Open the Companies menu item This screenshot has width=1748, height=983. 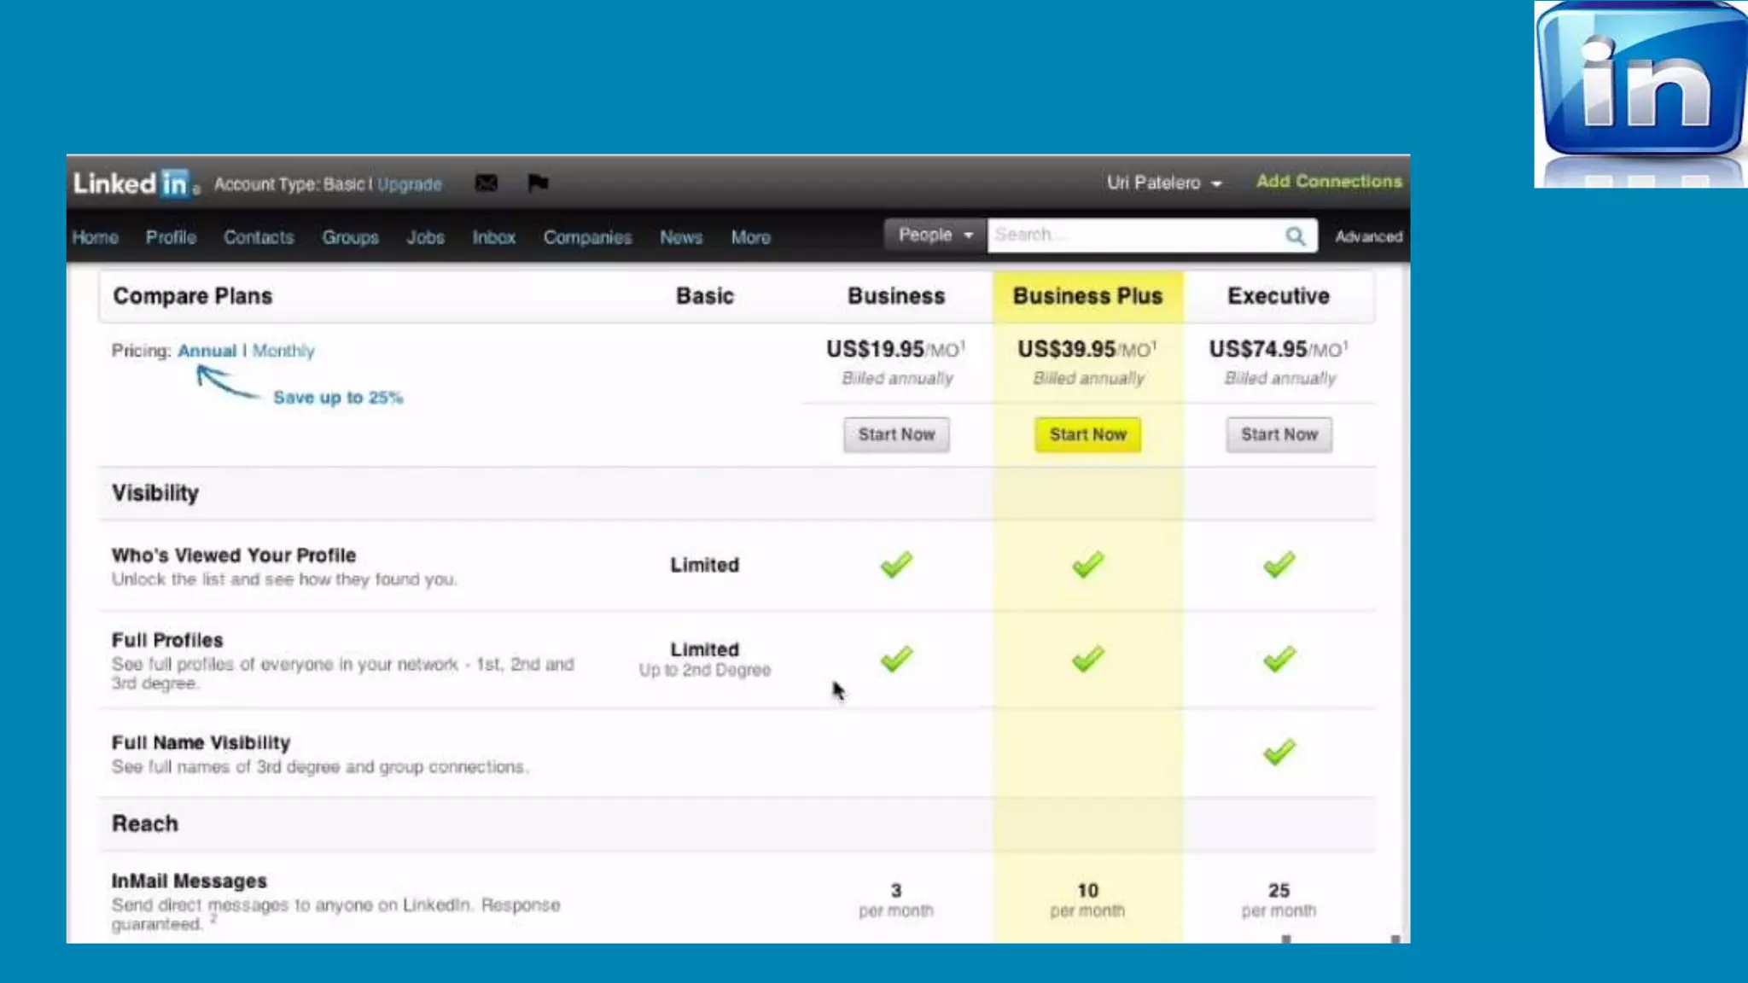click(x=587, y=237)
